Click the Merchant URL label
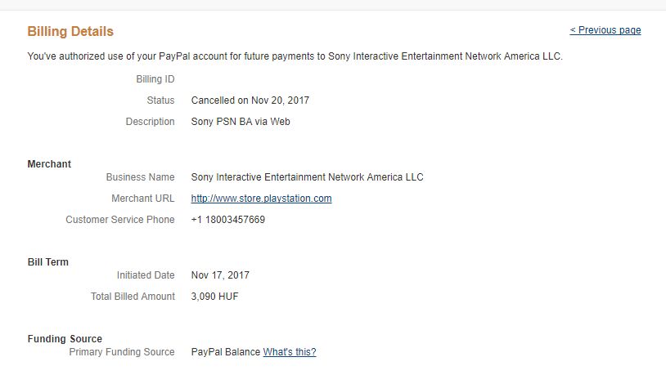 pos(142,199)
